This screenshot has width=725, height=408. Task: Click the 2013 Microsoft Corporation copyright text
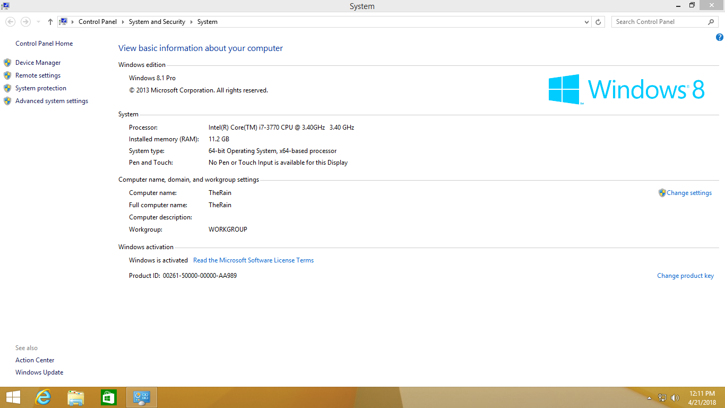click(x=198, y=90)
